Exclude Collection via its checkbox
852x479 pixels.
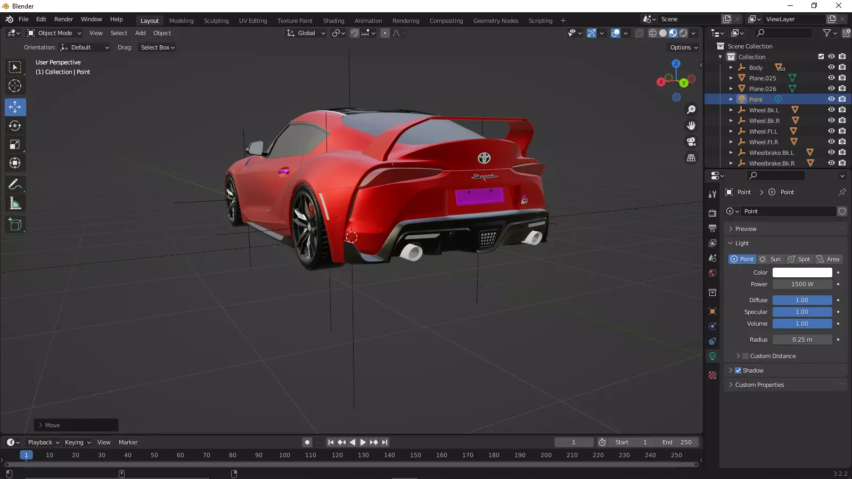pyautogui.click(x=821, y=56)
